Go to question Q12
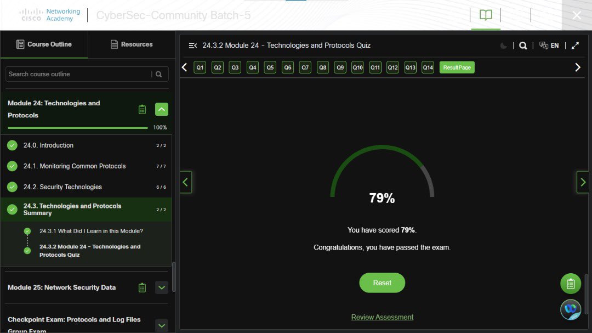Screen dimensions: 592x333 point(392,67)
